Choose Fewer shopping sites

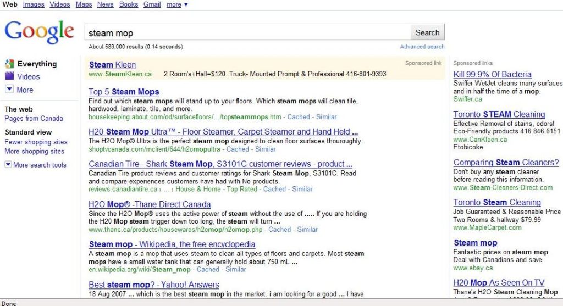click(36, 142)
